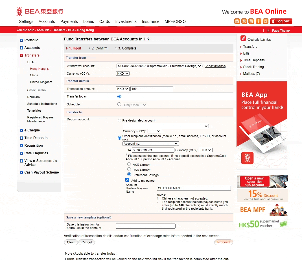Open Schedule Instructions in sidebar
302x260 pixels.
click(x=42, y=104)
